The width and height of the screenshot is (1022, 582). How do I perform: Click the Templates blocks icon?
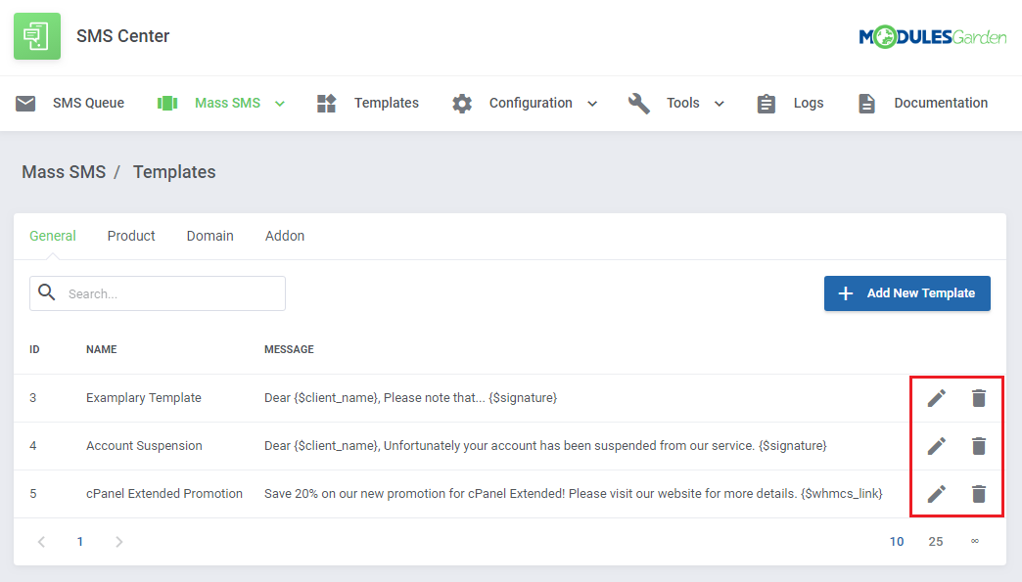(x=326, y=103)
